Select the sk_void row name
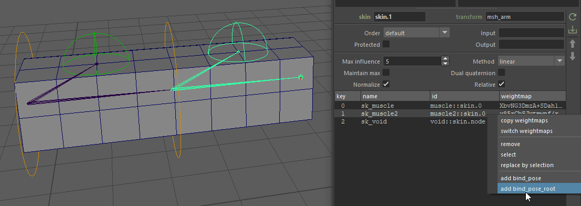 coord(374,121)
